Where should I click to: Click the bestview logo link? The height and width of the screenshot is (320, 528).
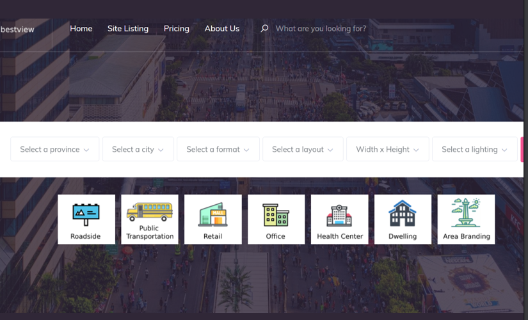coord(18,29)
